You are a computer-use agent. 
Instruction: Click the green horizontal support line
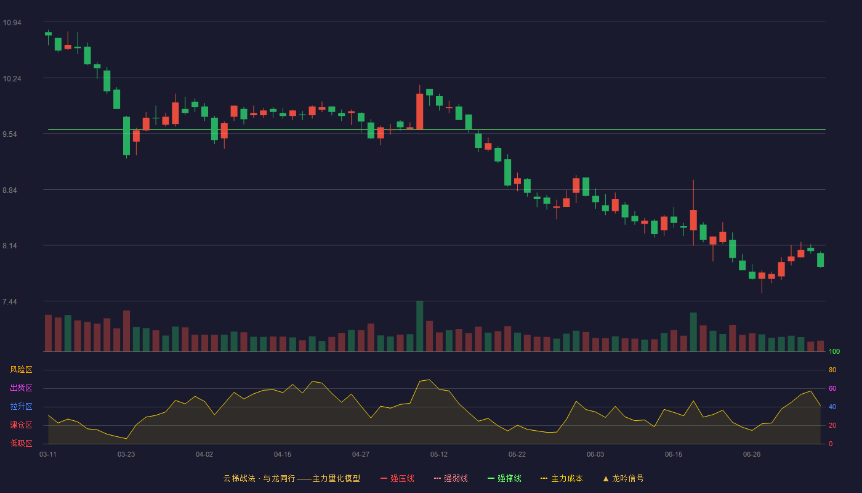(x=437, y=129)
